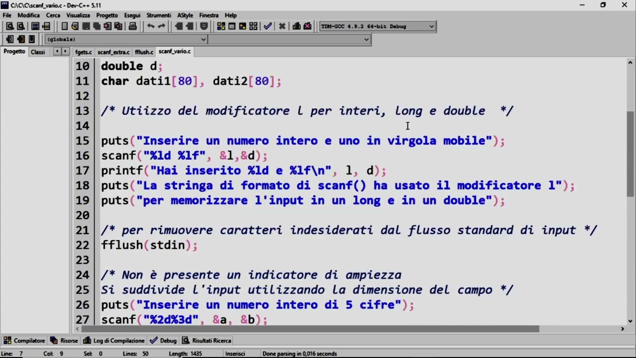Click the editor scroll up arrow
Viewport: 636px width, 358px height.
[631, 62]
